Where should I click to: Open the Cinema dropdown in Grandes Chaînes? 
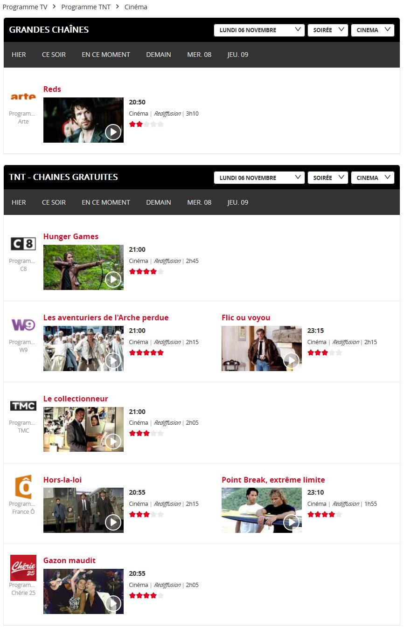(372, 30)
